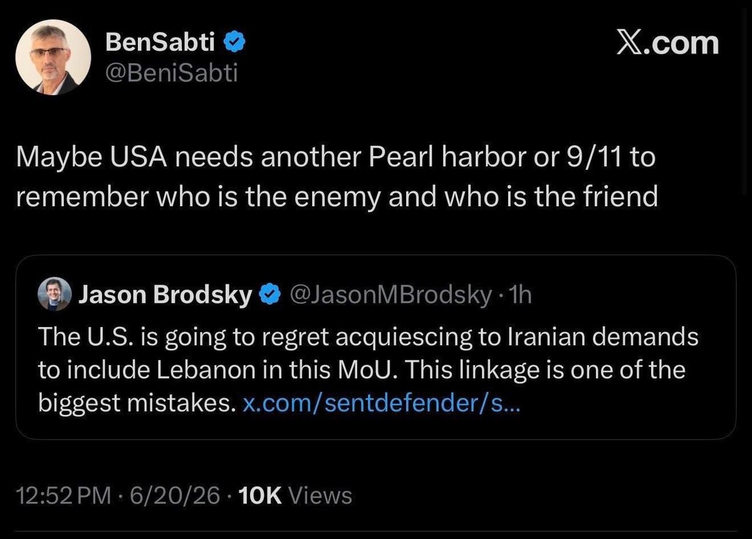Open the x.com/sentdefender link
Viewport: 752px width, 539px height.
(x=380, y=404)
